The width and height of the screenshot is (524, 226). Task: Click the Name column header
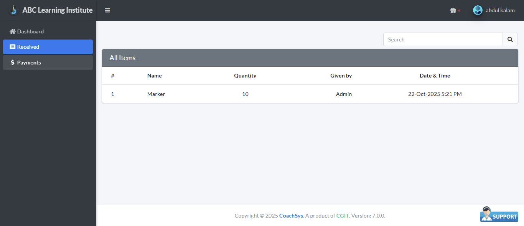tap(155, 76)
